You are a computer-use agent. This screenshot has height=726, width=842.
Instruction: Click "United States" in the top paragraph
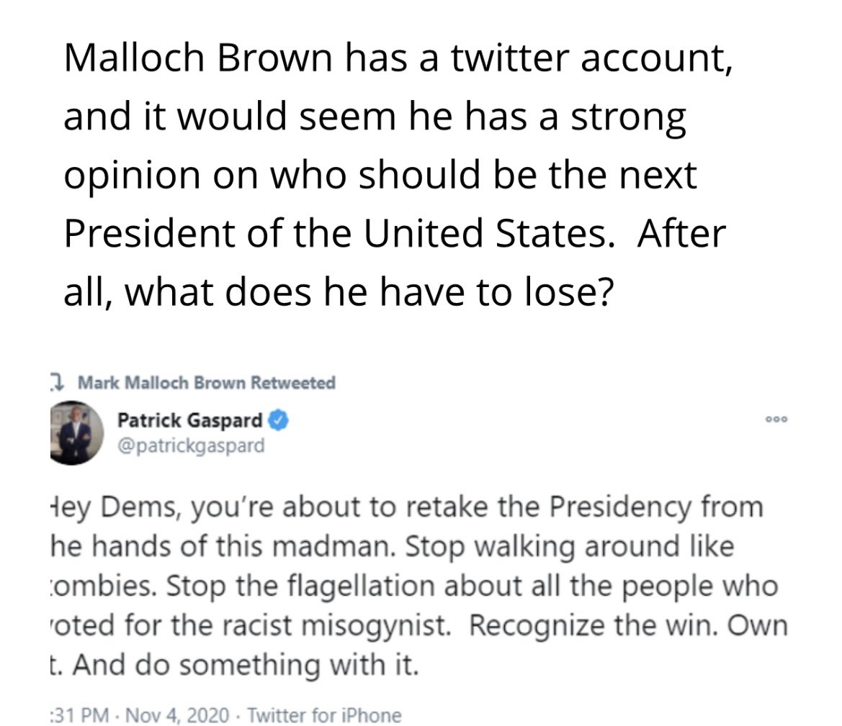[483, 234]
